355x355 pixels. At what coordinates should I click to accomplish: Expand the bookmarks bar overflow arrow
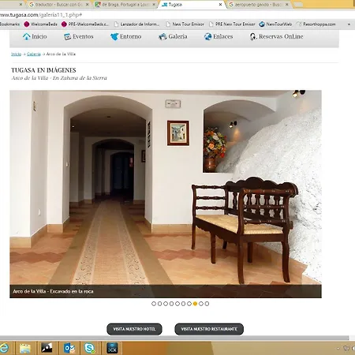pos(349,24)
